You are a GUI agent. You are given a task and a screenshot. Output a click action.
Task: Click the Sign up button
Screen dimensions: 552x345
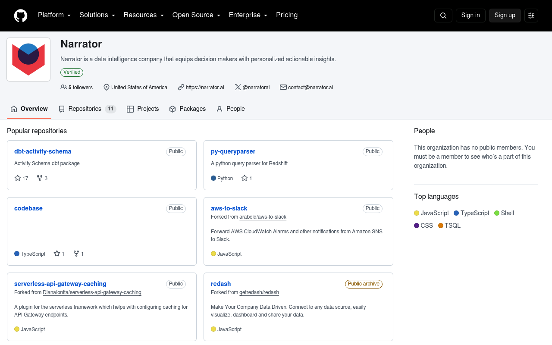505,16
